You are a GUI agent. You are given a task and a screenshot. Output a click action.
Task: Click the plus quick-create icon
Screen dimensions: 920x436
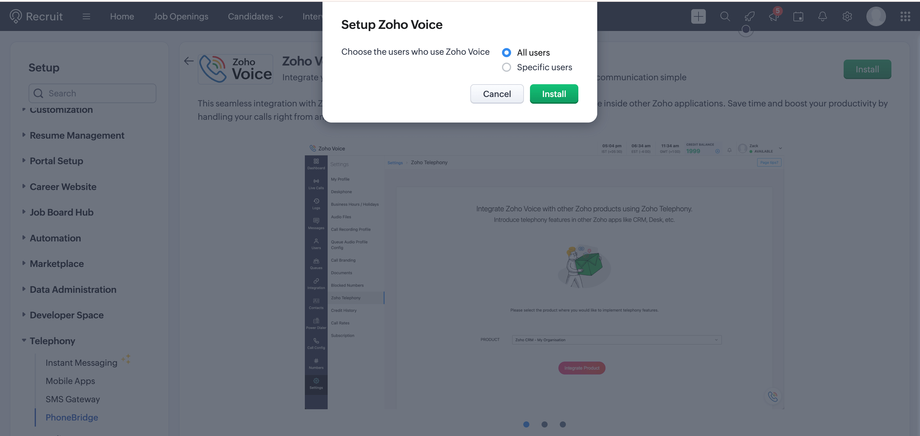pos(698,16)
